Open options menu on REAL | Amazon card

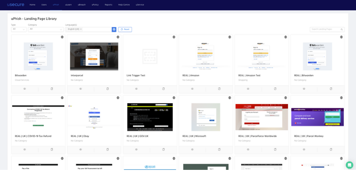pos(230,37)
